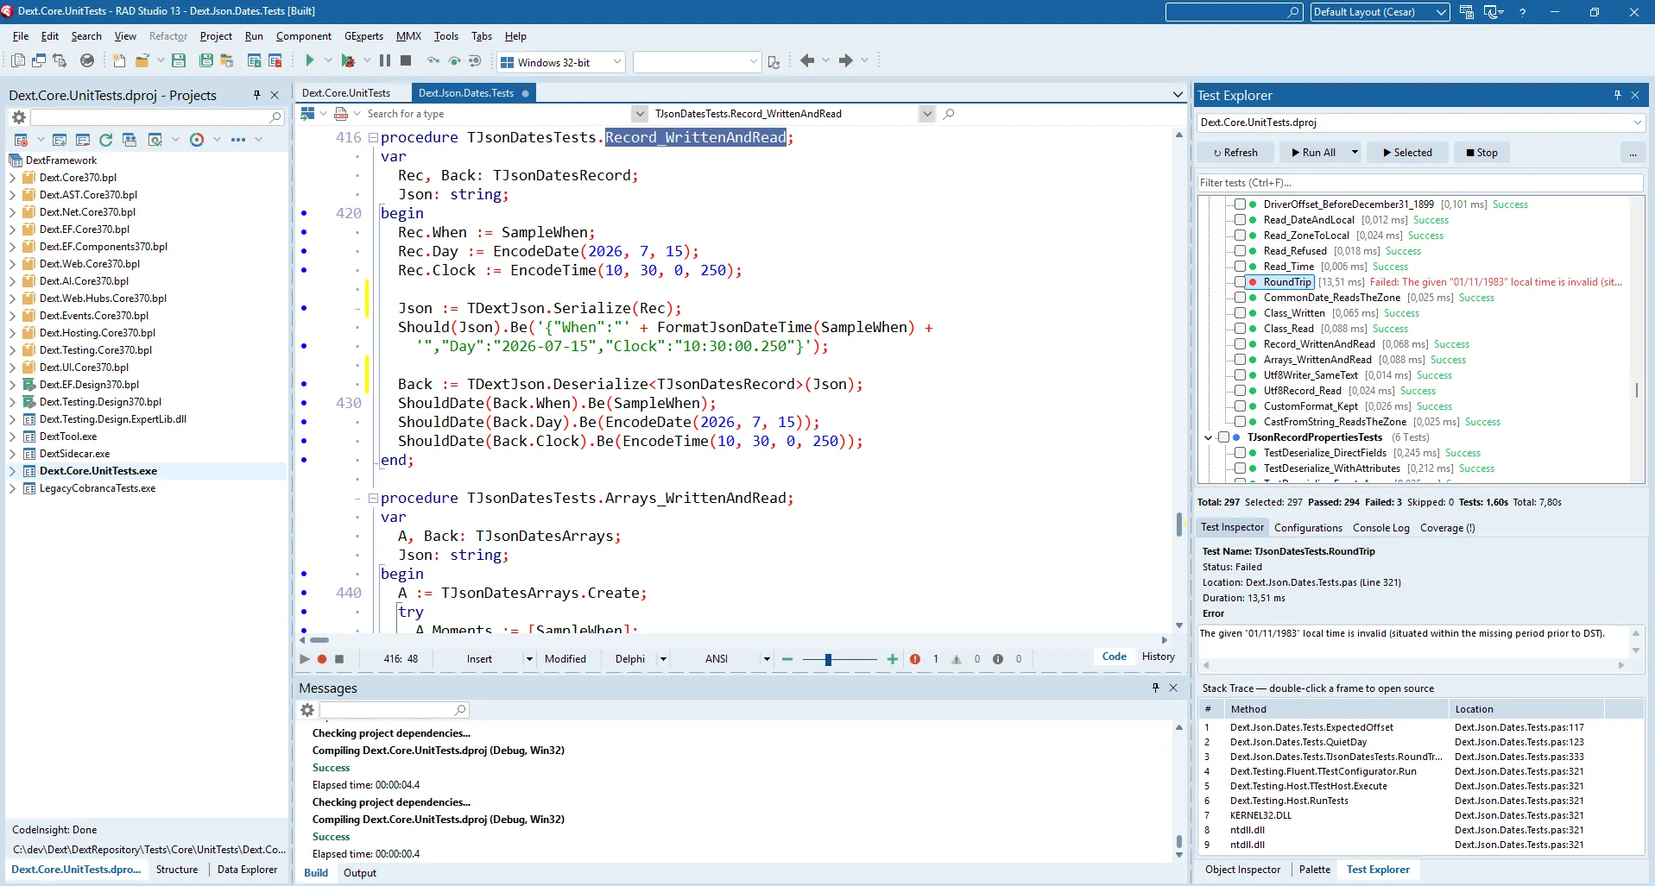The width and height of the screenshot is (1655, 886).
Task: Check the Read_Time test checkbox
Action: click(1240, 267)
